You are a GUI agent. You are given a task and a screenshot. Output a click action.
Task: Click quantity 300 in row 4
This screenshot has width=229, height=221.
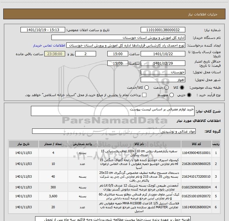click(x=53, y=187)
